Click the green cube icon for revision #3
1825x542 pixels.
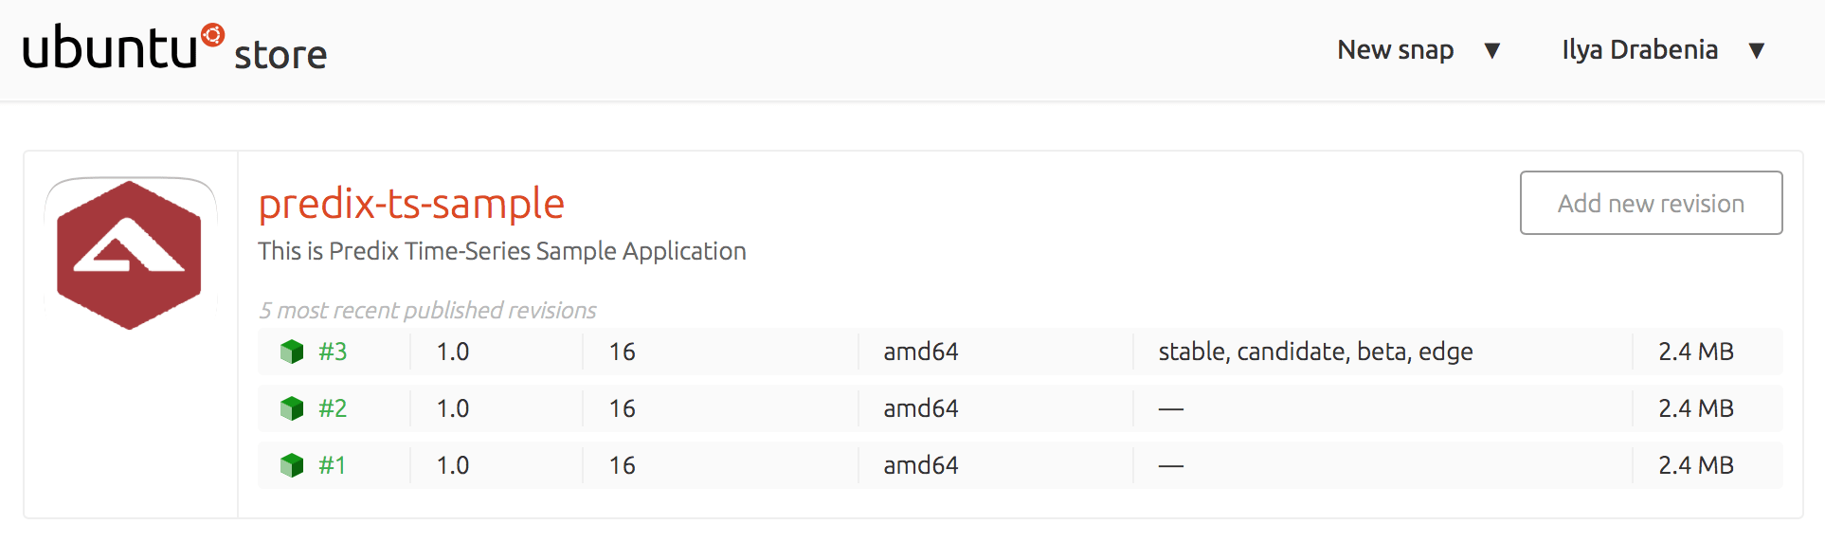tap(292, 352)
